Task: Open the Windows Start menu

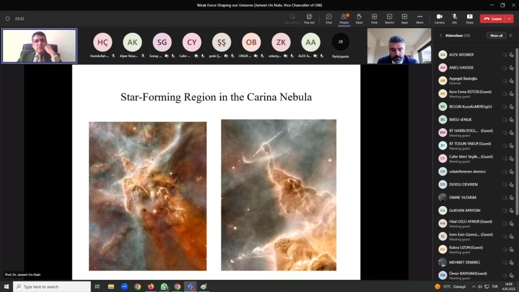Action: pos(6,287)
